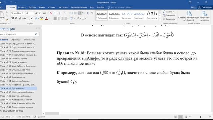Click the Shading paint bucket icon
This screenshot has width=213, height=120.
[78, 18]
